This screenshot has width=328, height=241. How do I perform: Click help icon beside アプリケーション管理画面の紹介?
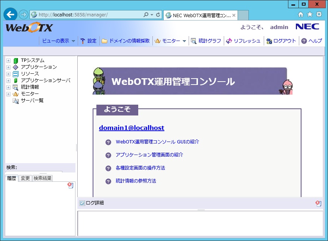pyautogui.click(x=108, y=155)
